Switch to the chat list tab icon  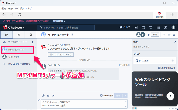[7, 35]
